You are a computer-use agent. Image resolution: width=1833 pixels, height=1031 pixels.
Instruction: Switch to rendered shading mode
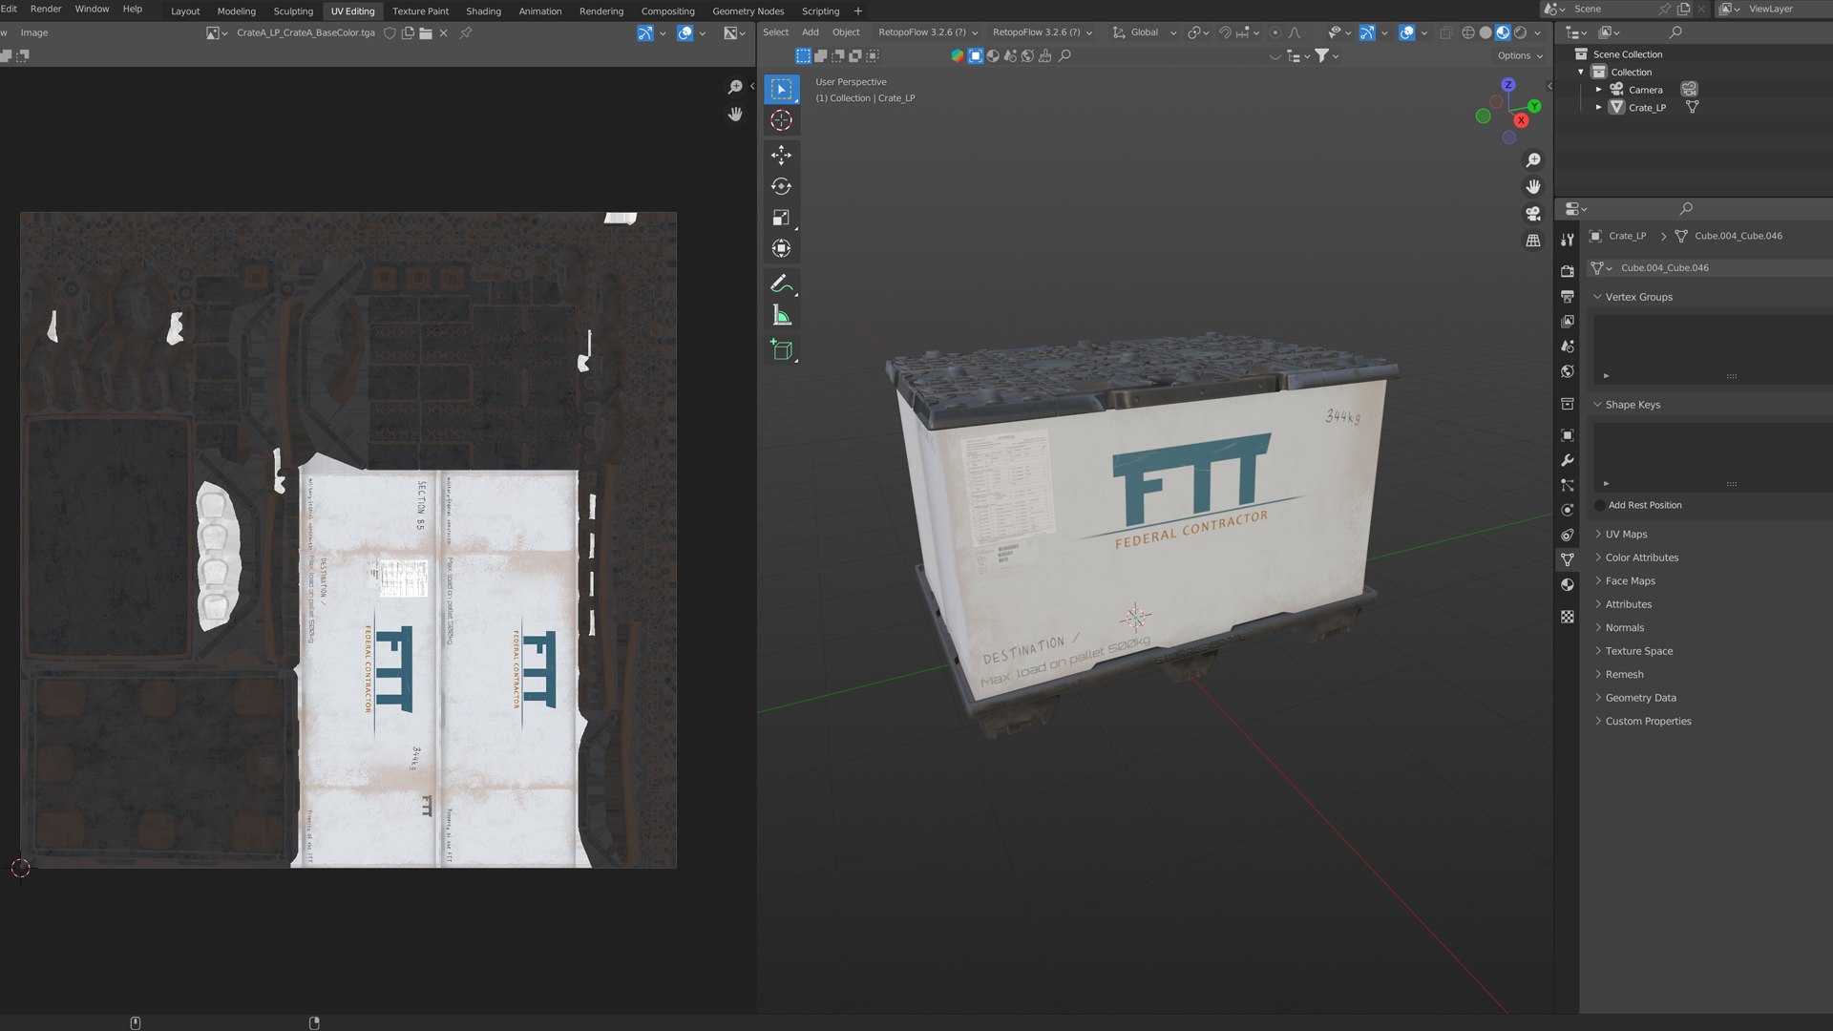[1520, 32]
